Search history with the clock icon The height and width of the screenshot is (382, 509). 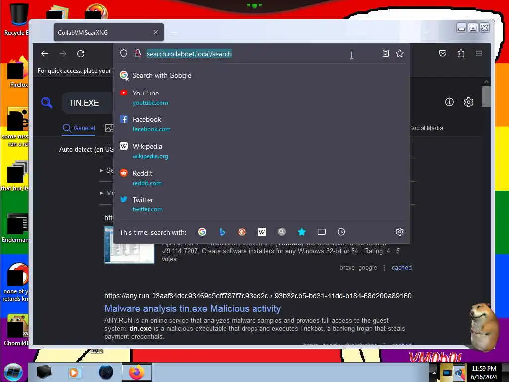pos(341,232)
